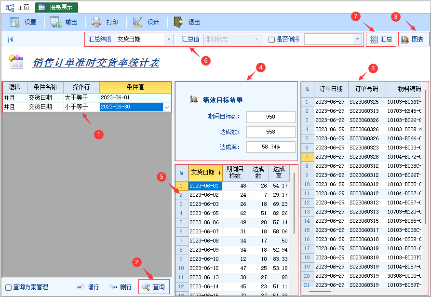Click the 达成率 column header in the summary grid
Screen dimensions: 431x297
279,173
